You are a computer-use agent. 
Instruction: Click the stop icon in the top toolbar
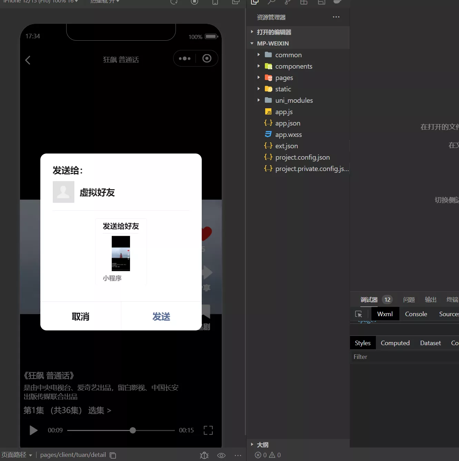[194, 2]
